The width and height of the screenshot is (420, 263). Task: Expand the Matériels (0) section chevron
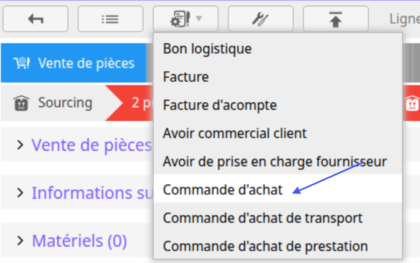[20, 240]
